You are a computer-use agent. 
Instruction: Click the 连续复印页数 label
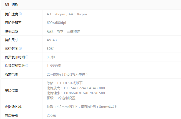[x=15, y=66]
